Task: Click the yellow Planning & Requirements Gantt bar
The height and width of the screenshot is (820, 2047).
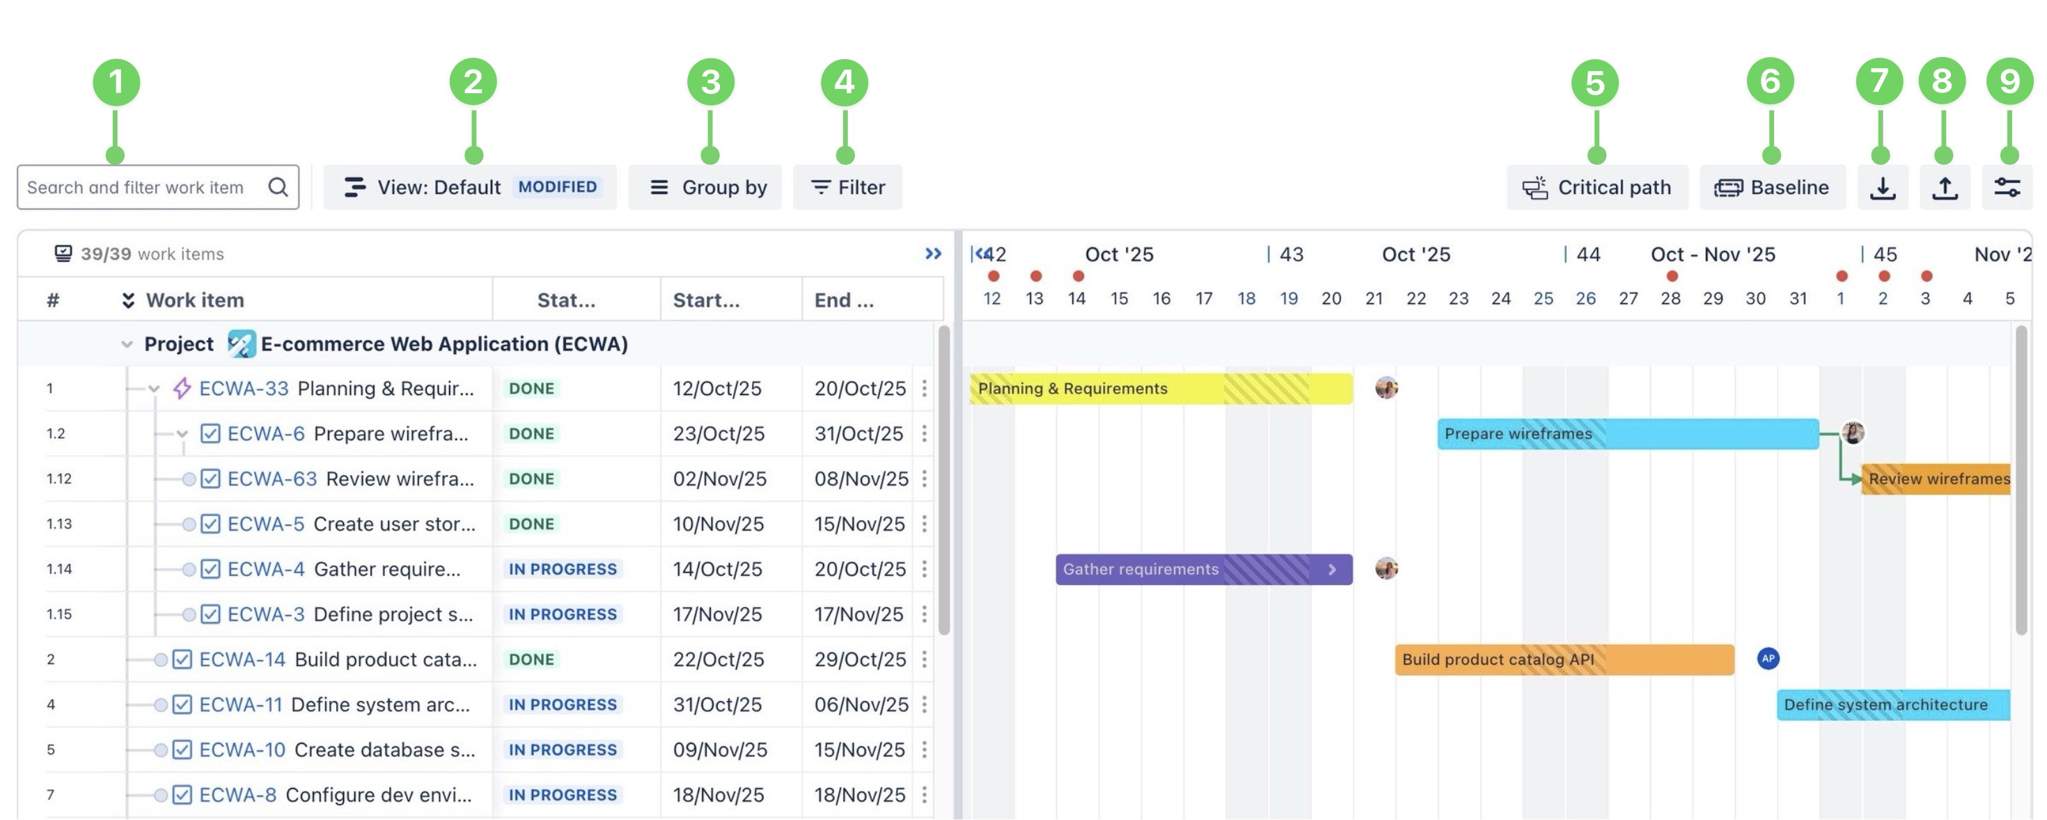Action: (1159, 389)
